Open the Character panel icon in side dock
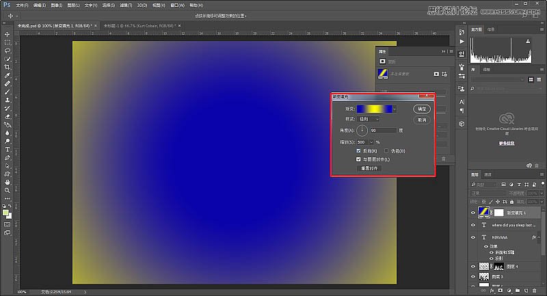 (462, 102)
